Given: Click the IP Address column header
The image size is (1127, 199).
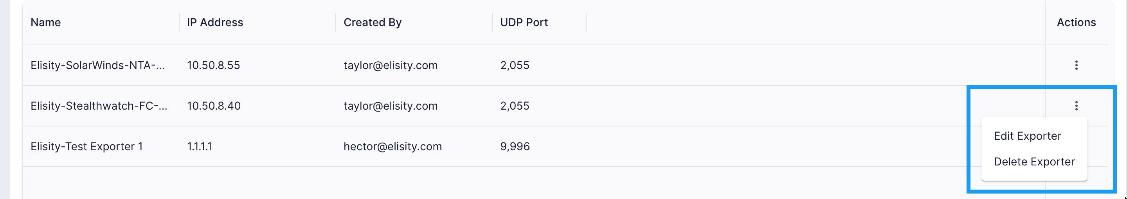Looking at the screenshot, I should pos(215,22).
